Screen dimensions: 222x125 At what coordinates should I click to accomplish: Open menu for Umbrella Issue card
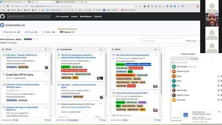46,84
